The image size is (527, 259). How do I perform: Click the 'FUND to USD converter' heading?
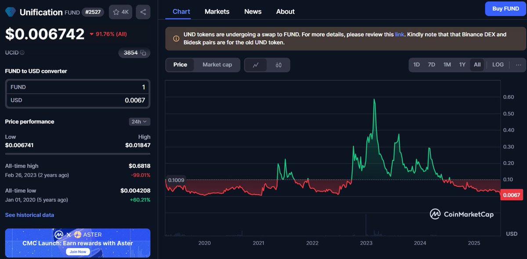(36, 71)
